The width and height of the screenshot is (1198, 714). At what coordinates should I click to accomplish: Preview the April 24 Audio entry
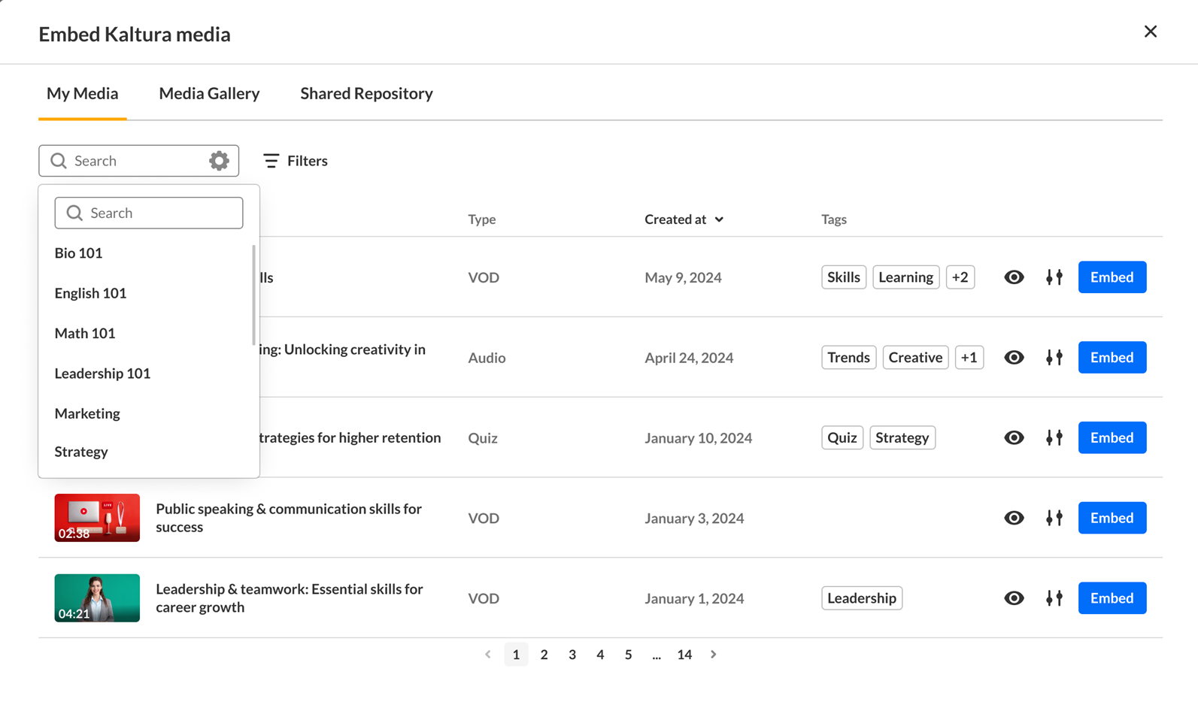point(1014,358)
